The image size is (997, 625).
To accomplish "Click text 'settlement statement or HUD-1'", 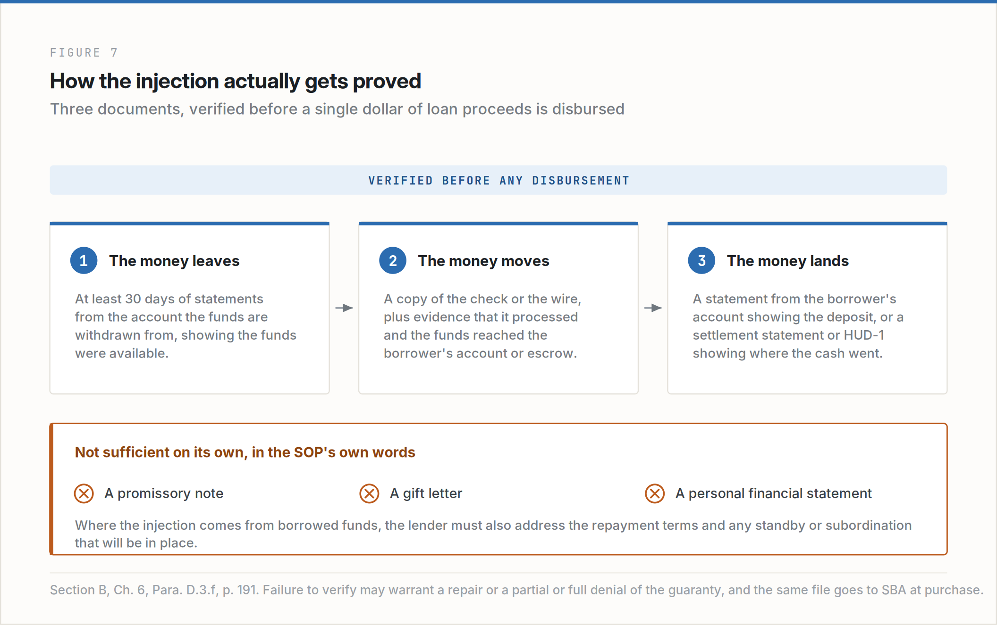I will [788, 335].
